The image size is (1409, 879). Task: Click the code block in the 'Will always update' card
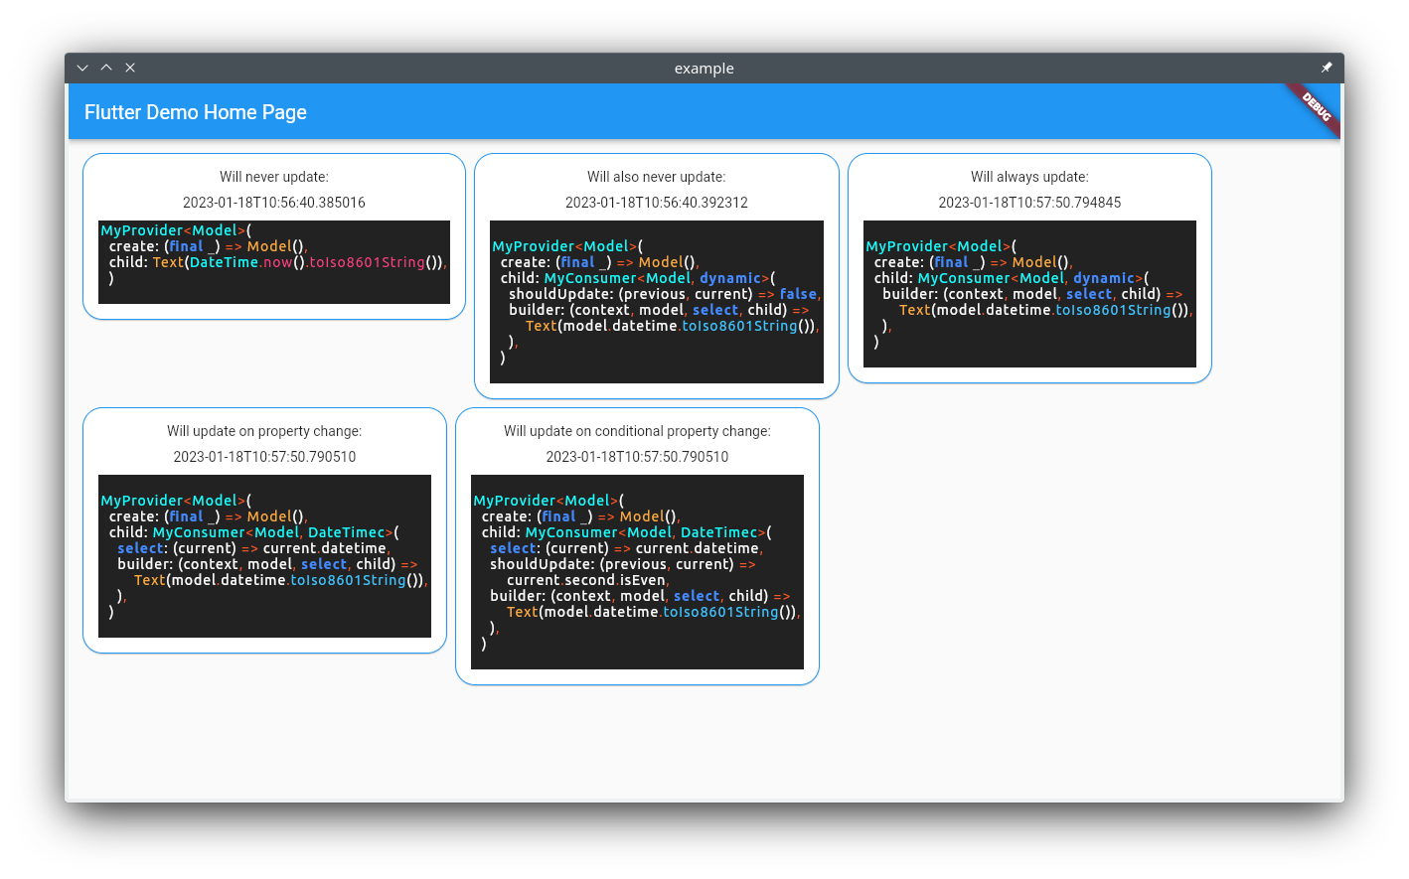[1029, 294]
